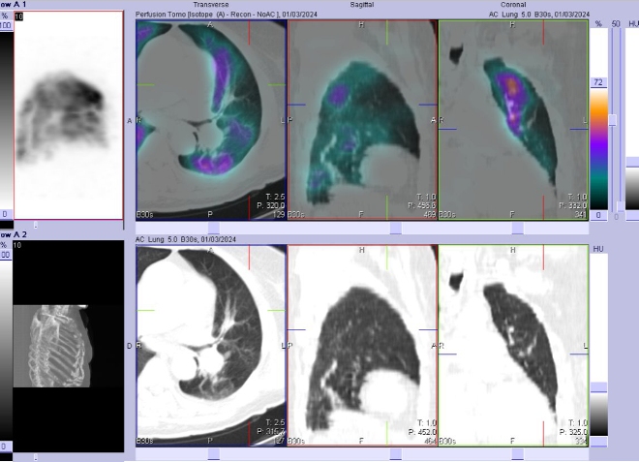Select the CT-only sagittal lung view
This screenshot has height=462, width=639.
click(x=362, y=346)
